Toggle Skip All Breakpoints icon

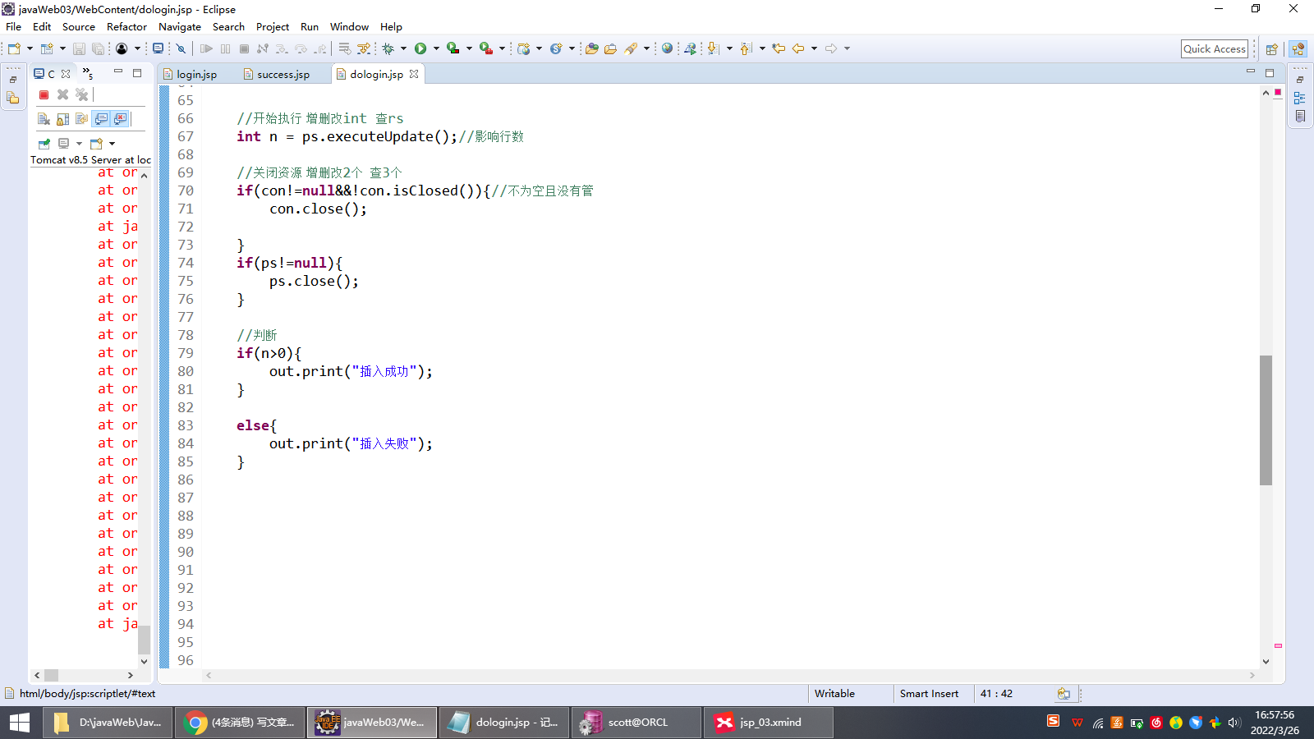pyautogui.click(x=181, y=48)
